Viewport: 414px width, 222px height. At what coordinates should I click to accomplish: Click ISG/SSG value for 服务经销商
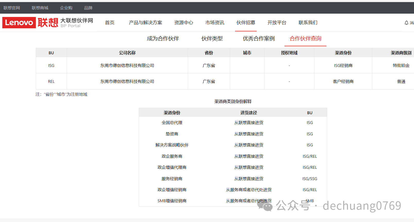310,179
